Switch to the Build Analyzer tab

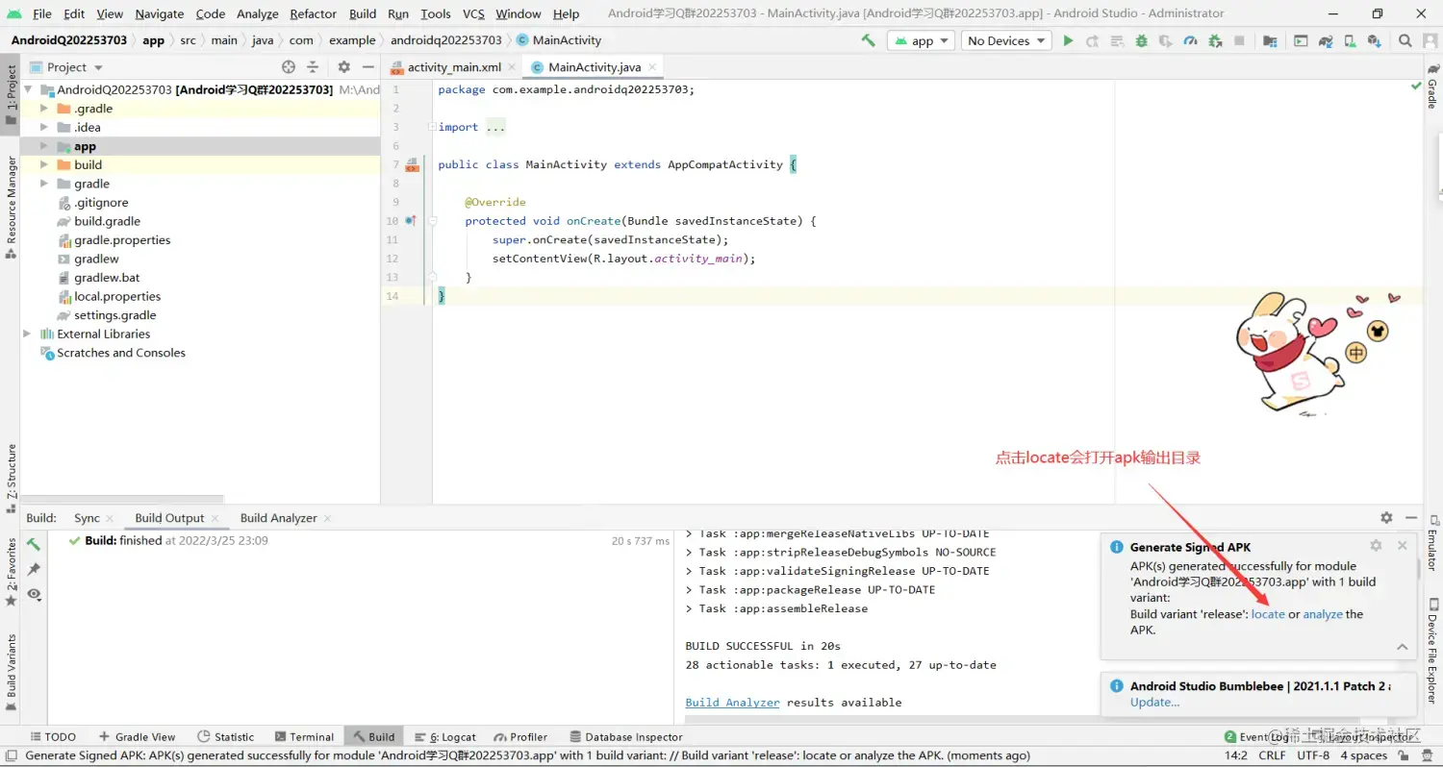278,517
